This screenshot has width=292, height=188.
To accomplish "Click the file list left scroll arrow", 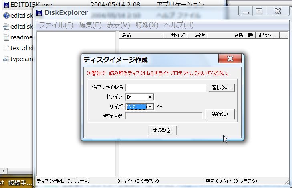I will pos(3,171).
